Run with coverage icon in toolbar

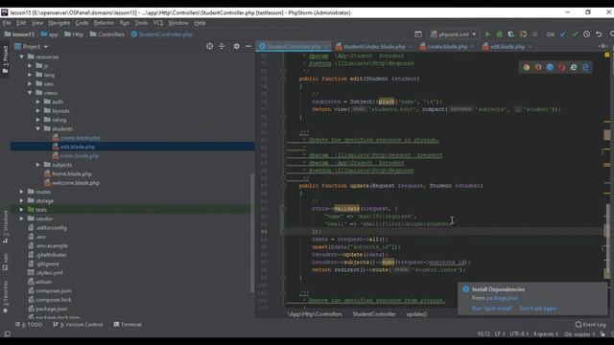[511, 34]
